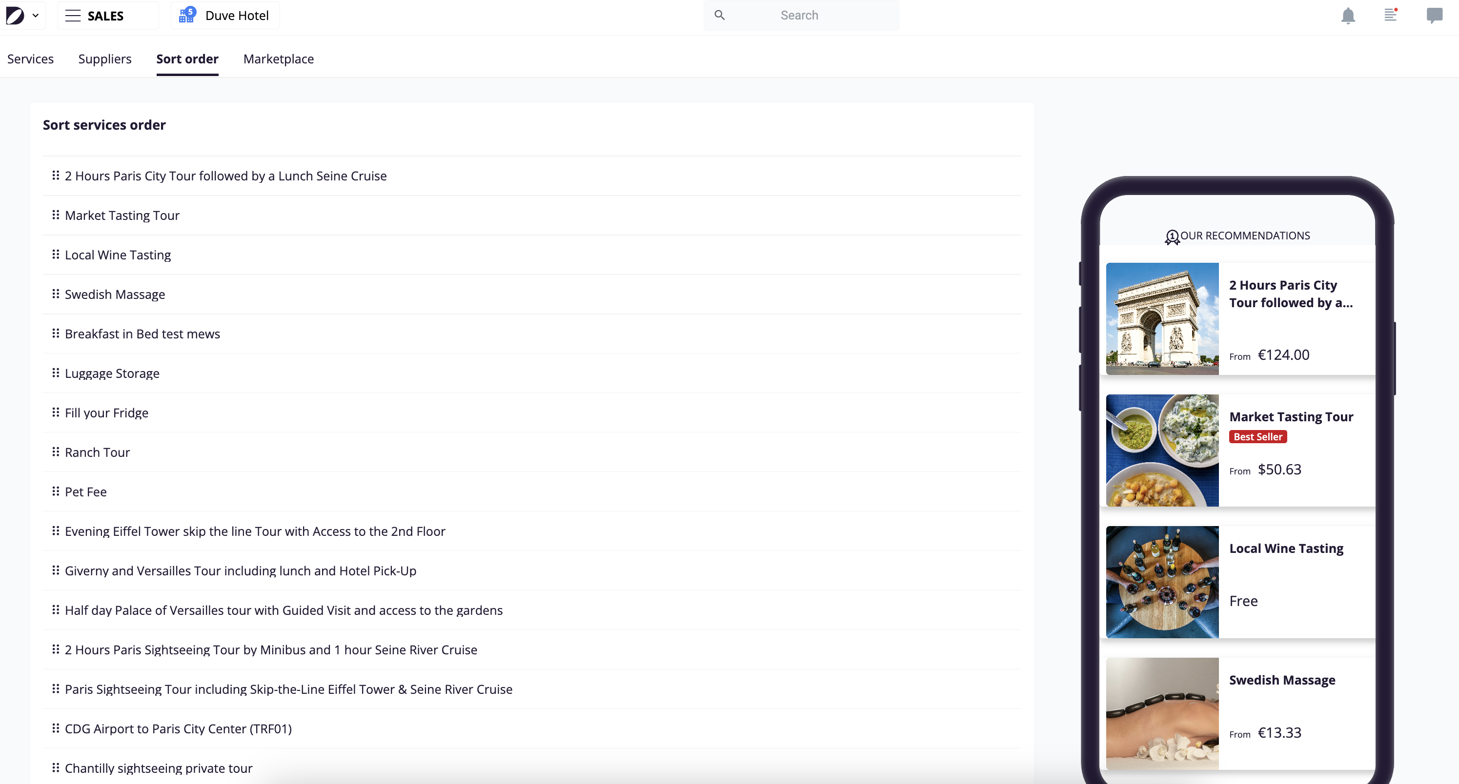The height and width of the screenshot is (784, 1459).
Task: Click the Swedish Massage preview thumbnail
Action: 1162,714
